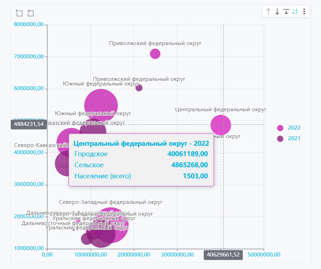The width and height of the screenshot is (321, 269).
Task: Click the Северо-Западный федеральный округ top label
Action: click(x=111, y=202)
